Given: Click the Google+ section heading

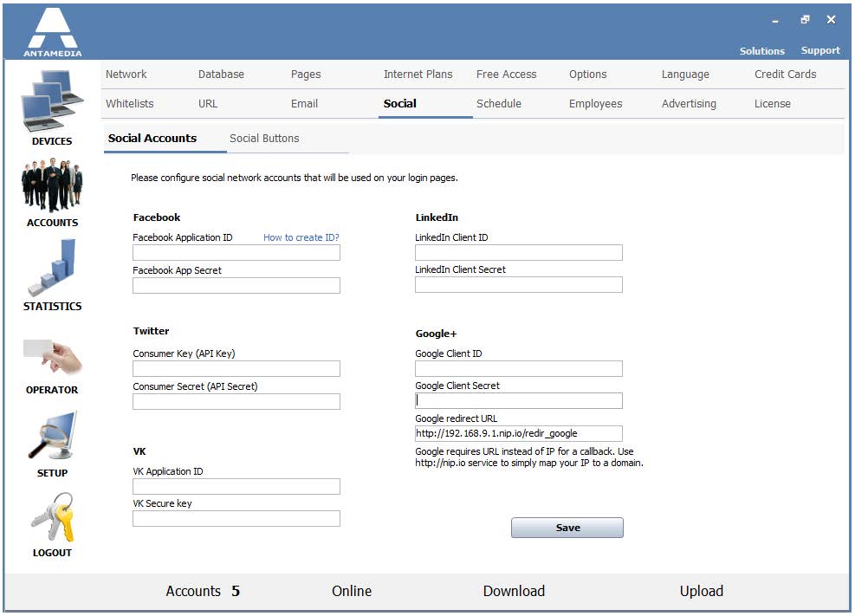Looking at the screenshot, I should coord(436,334).
